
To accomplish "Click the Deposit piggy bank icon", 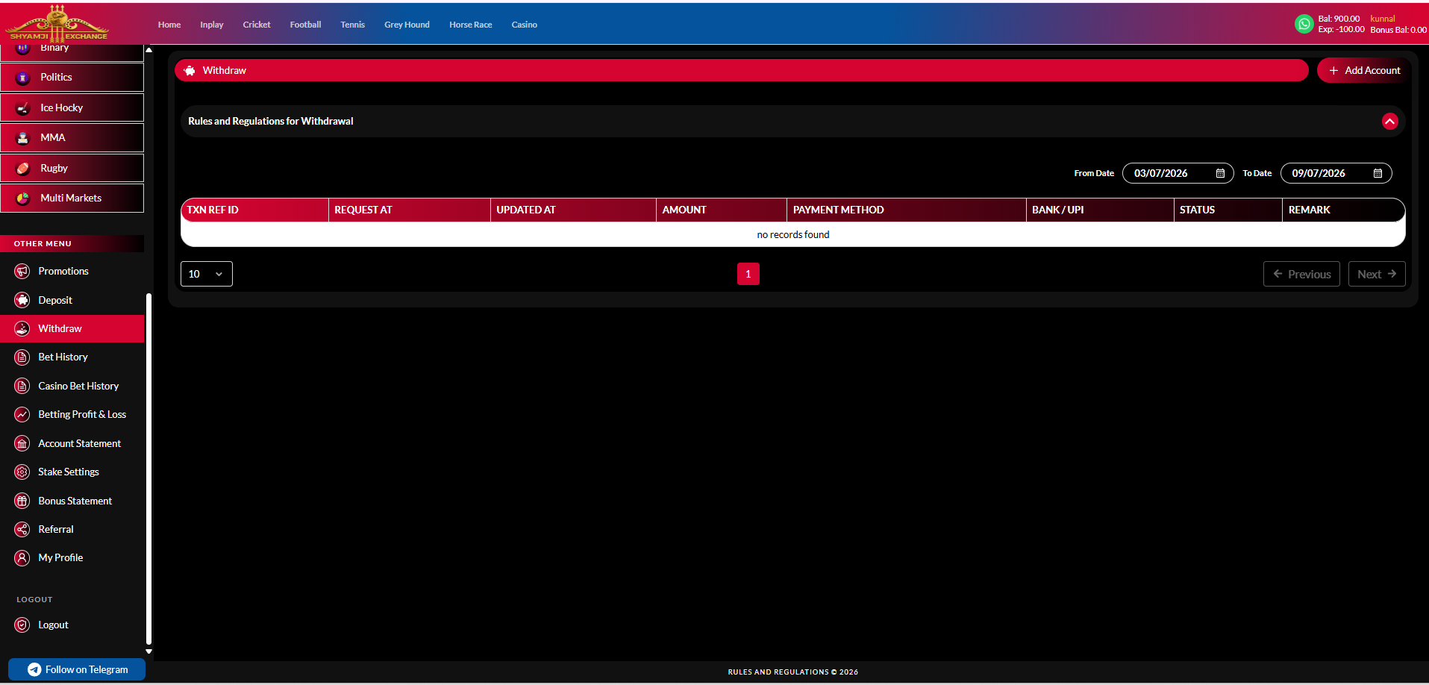I will tap(22, 300).
